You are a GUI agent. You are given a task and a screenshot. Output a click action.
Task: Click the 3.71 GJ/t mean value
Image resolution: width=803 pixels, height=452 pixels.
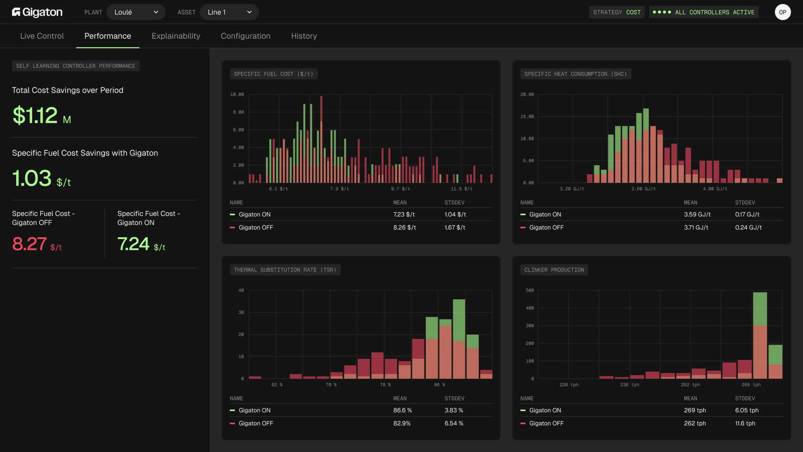pos(696,228)
